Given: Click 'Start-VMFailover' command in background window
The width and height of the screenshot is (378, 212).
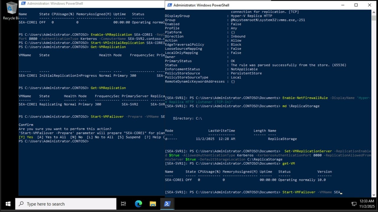Looking at the screenshot, I should (x=107, y=117).
